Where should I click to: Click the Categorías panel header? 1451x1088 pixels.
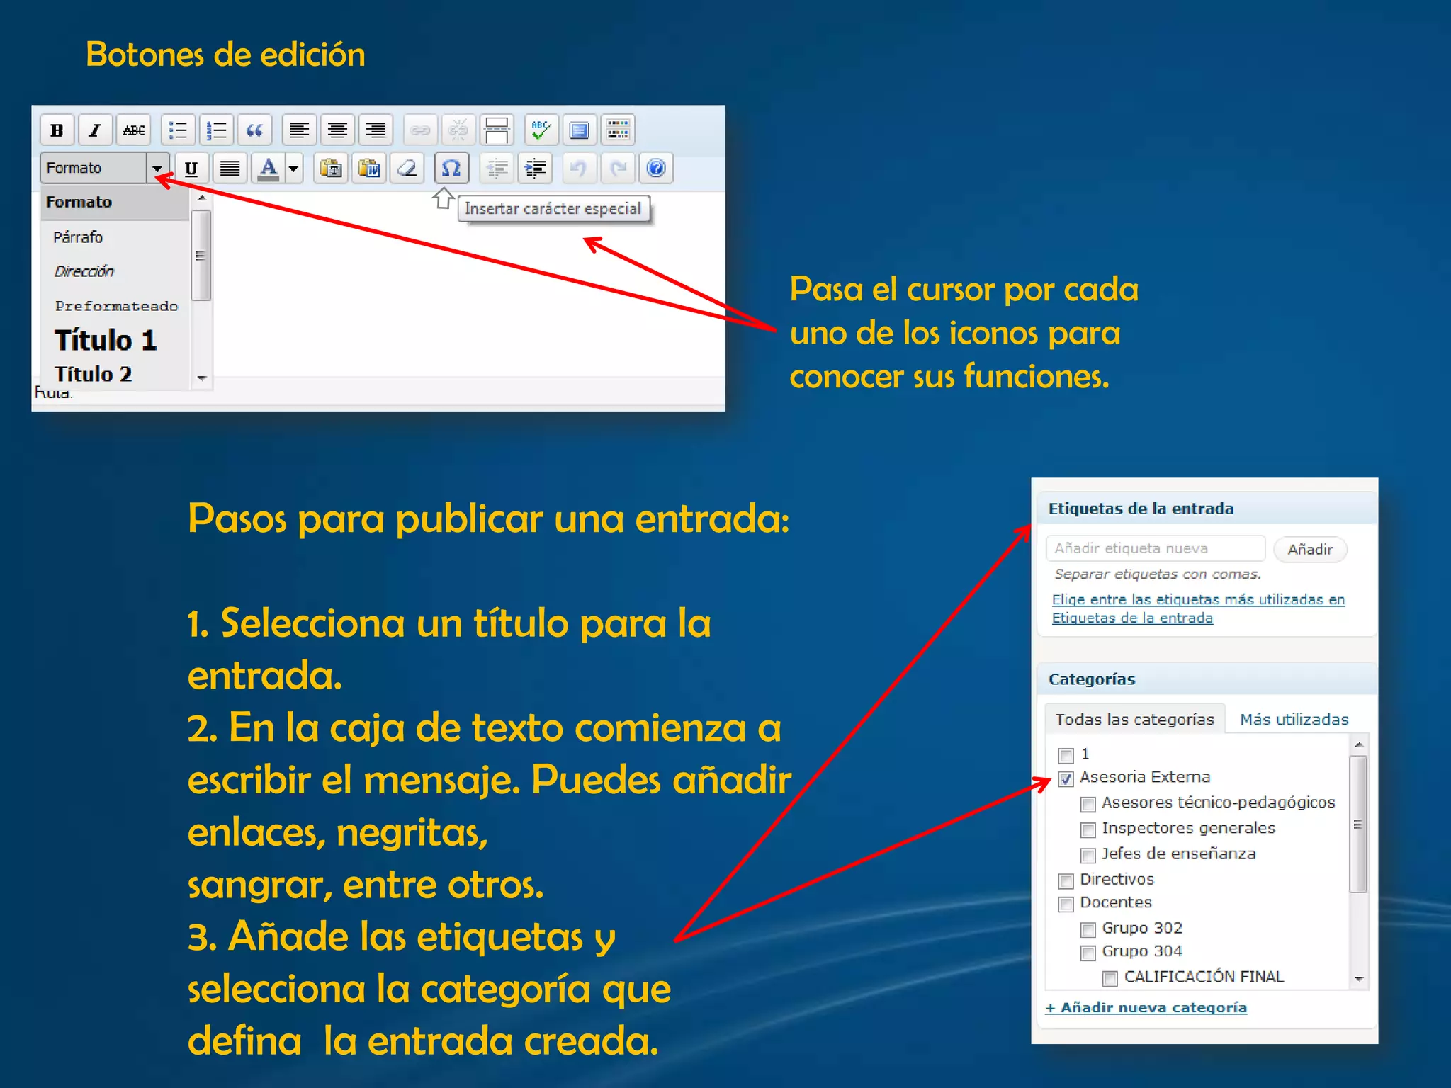point(1207,679)
